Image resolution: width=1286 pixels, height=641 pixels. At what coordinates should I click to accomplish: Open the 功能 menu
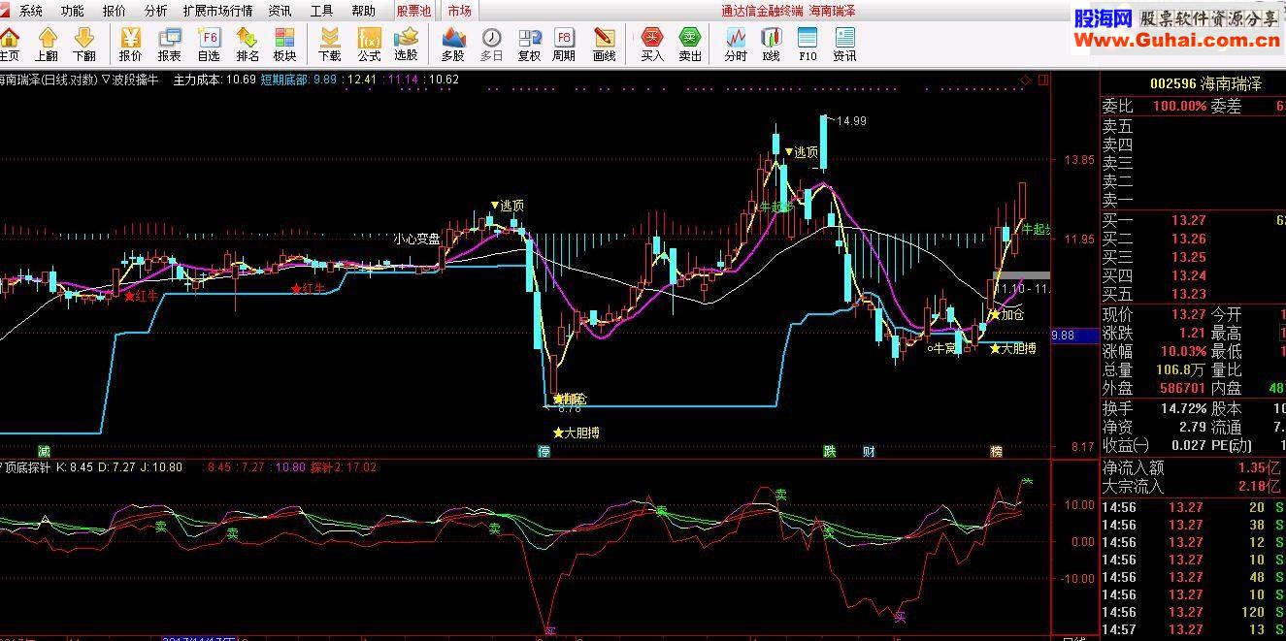pos(73,12)
